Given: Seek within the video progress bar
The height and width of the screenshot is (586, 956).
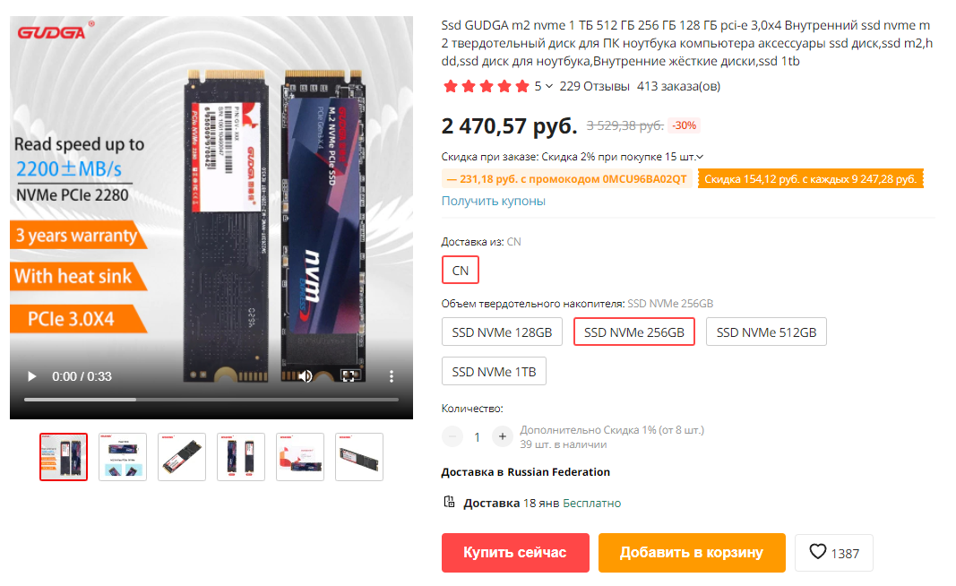Looking at the screenshot, I should 211,400.
